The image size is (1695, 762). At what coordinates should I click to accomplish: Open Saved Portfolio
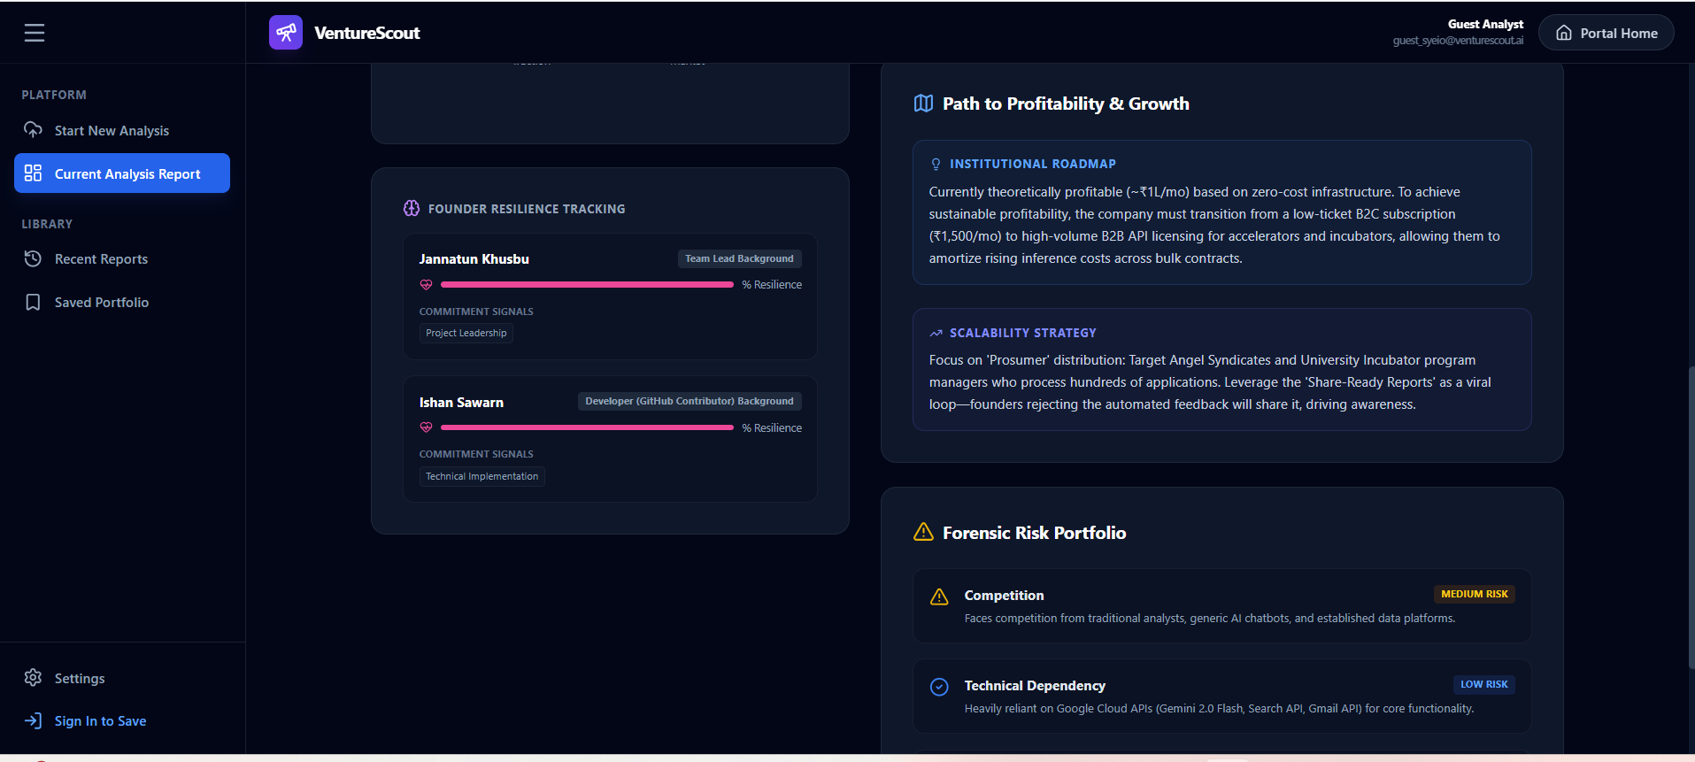point(122,302)
